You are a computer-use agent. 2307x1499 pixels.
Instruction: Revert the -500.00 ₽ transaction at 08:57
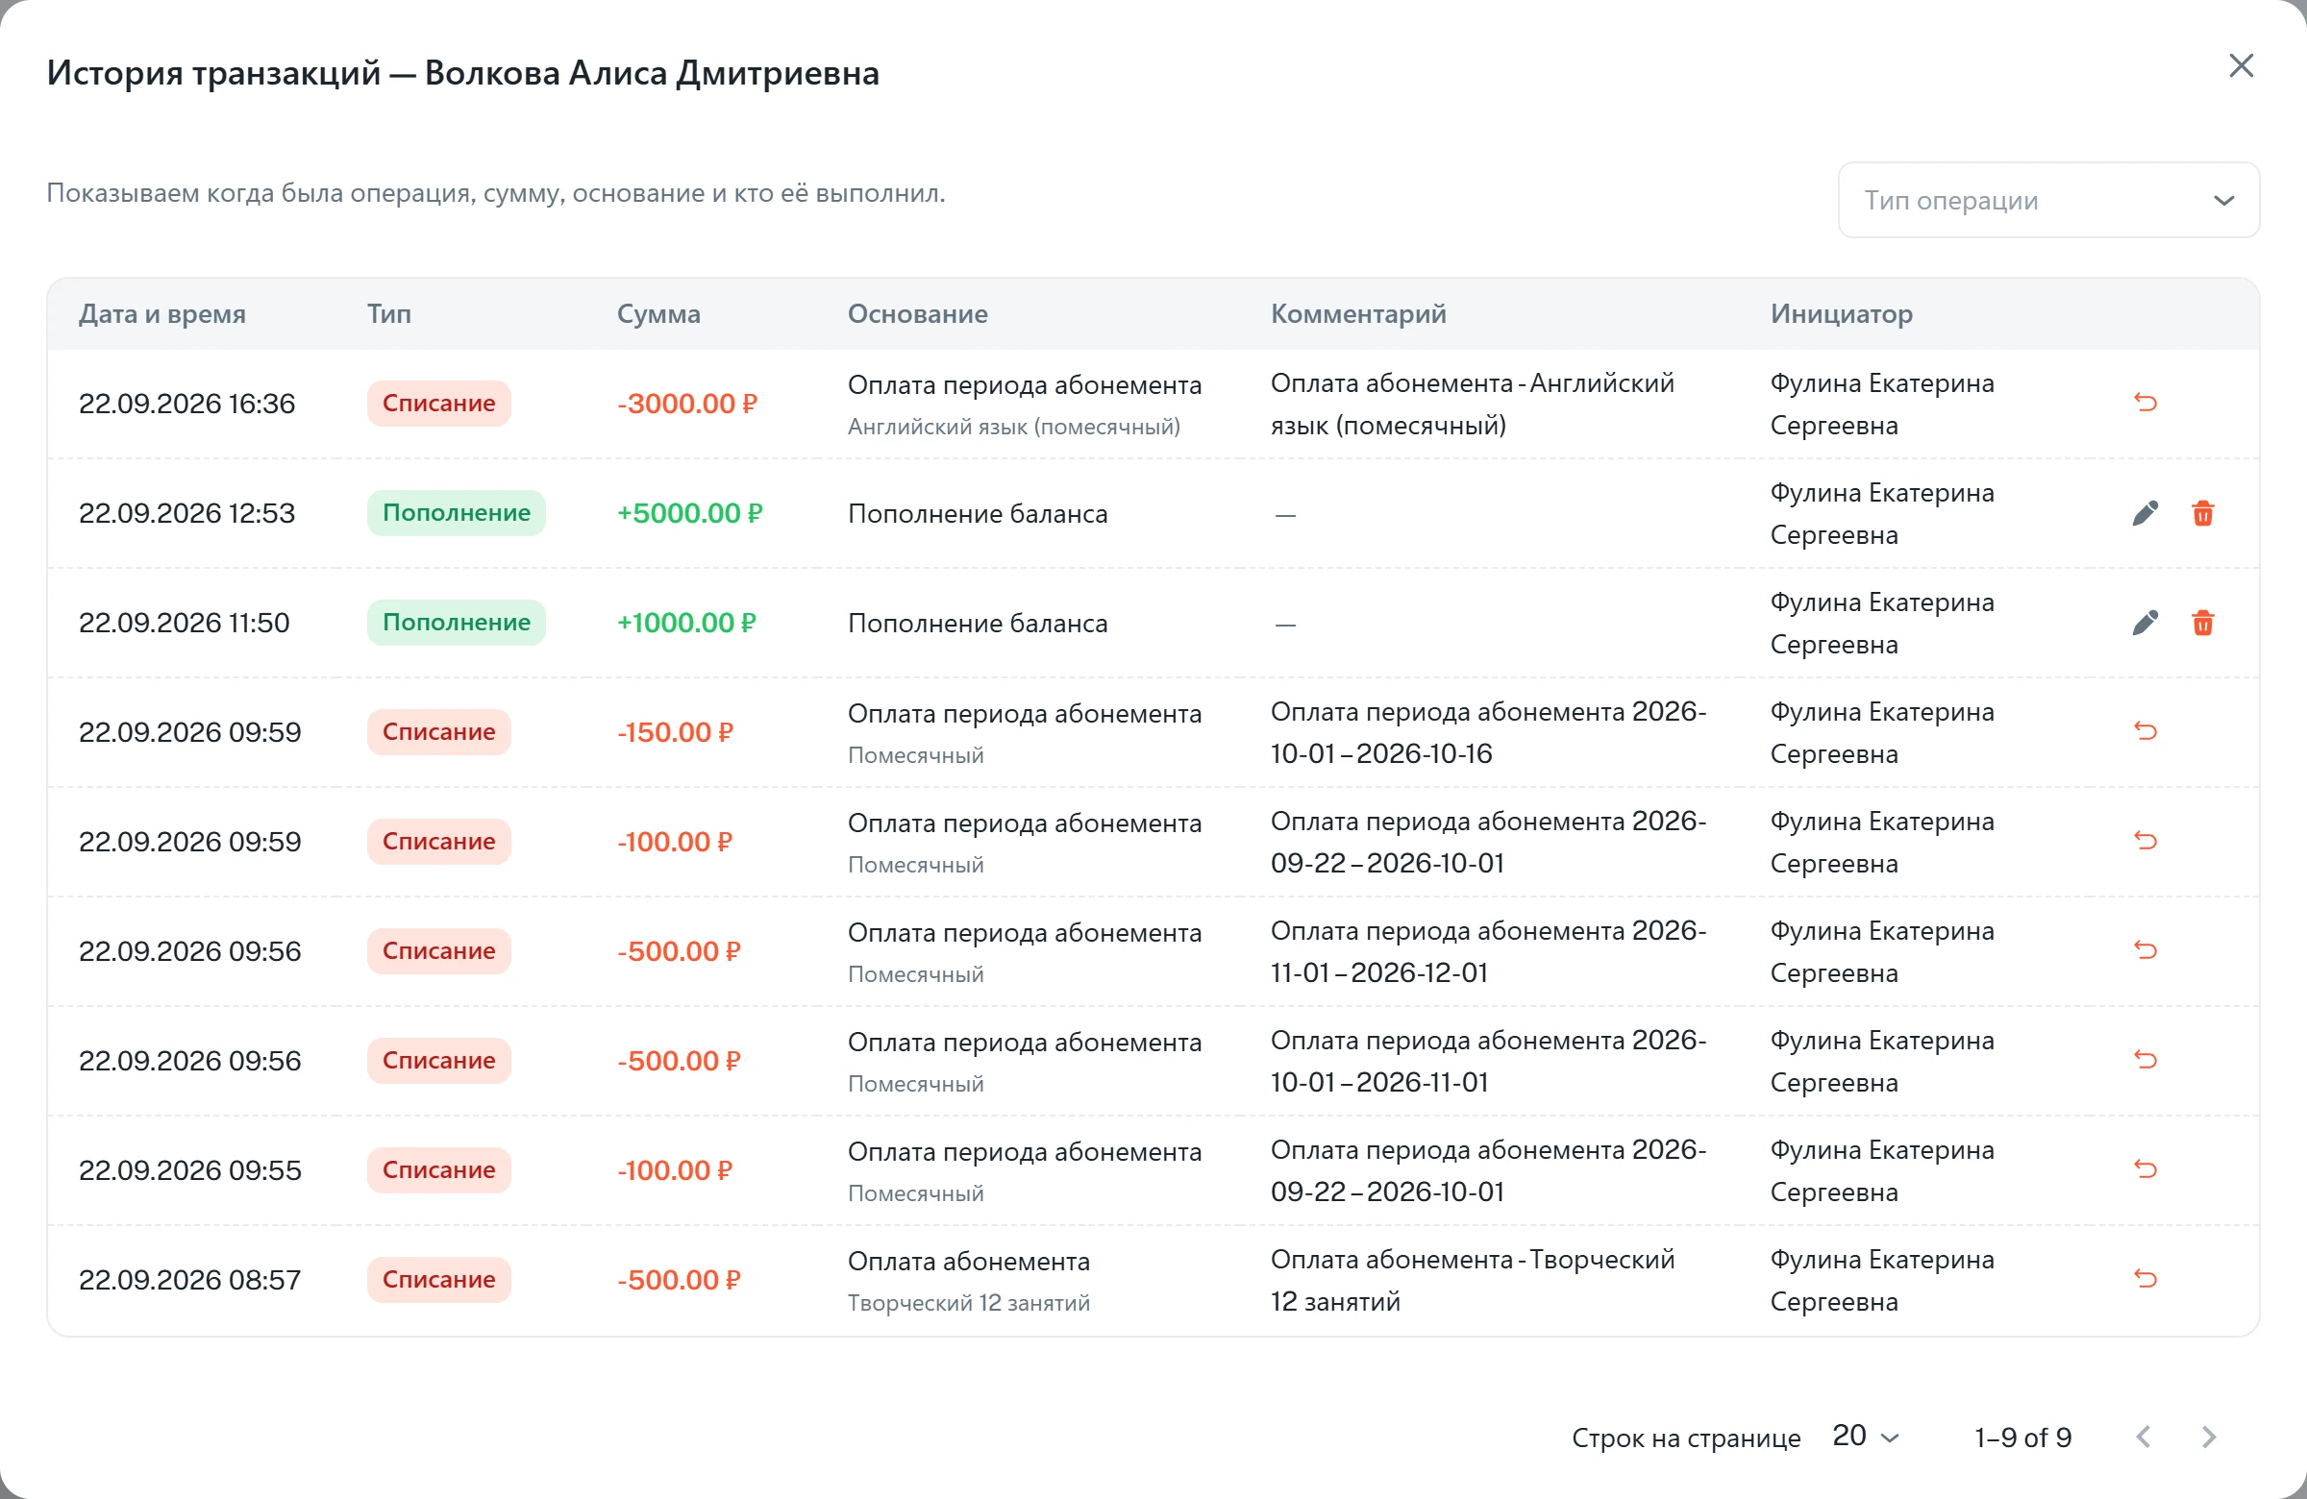click(x=2146, y=1278)
